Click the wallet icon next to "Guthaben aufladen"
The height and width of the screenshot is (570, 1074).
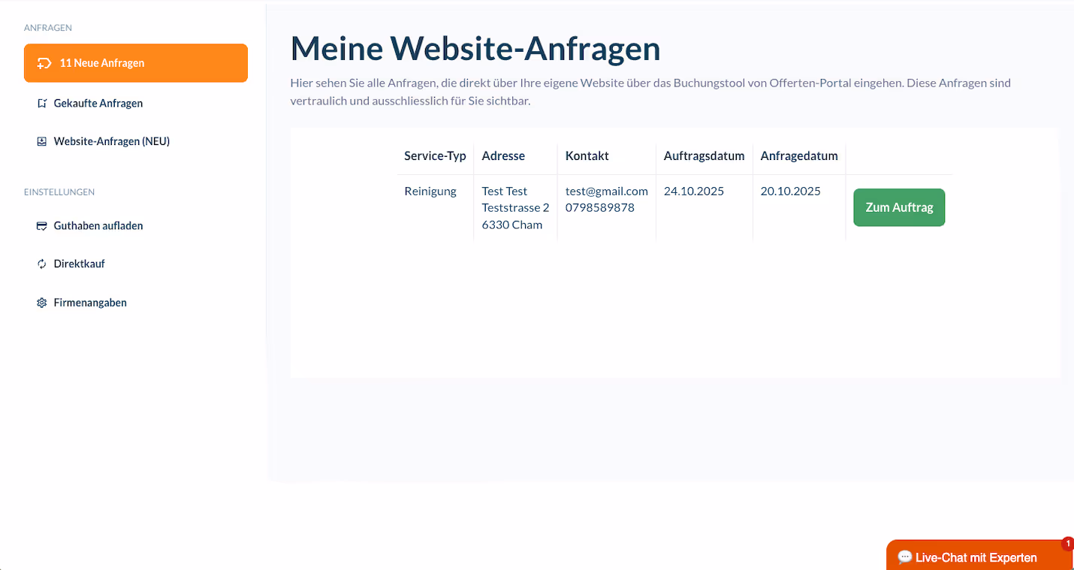[x=41, y=225]
